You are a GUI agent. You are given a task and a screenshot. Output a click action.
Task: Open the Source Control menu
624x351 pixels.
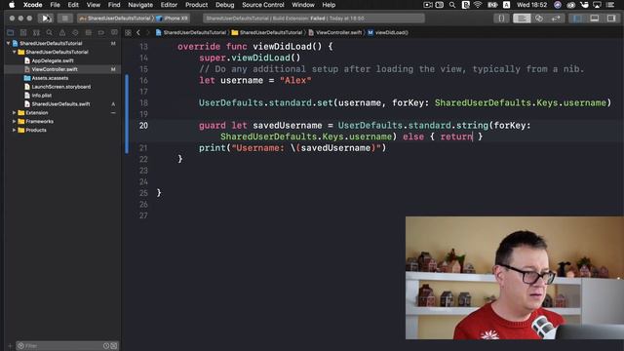(x=263, y=5)
